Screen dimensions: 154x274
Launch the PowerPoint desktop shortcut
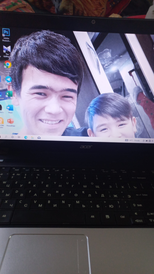[x=10, y=122]
